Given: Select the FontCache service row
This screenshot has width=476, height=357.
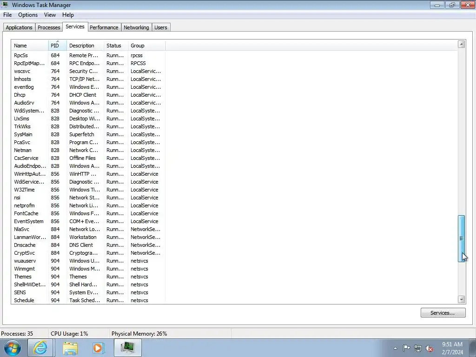Looking at the screenshot, I should tap(88, 213).
